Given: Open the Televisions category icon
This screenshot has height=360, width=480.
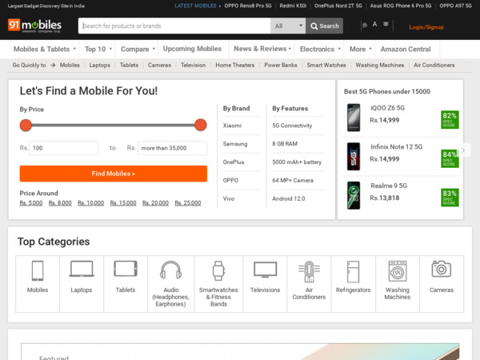Looking at the screenshot, I should coord(265,270).
